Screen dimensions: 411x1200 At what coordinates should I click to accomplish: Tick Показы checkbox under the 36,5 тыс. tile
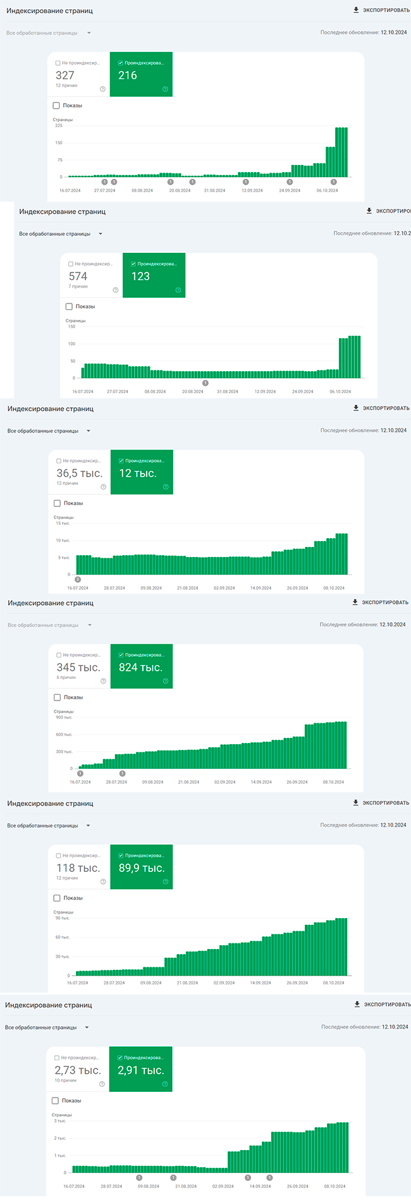(57, 503)
